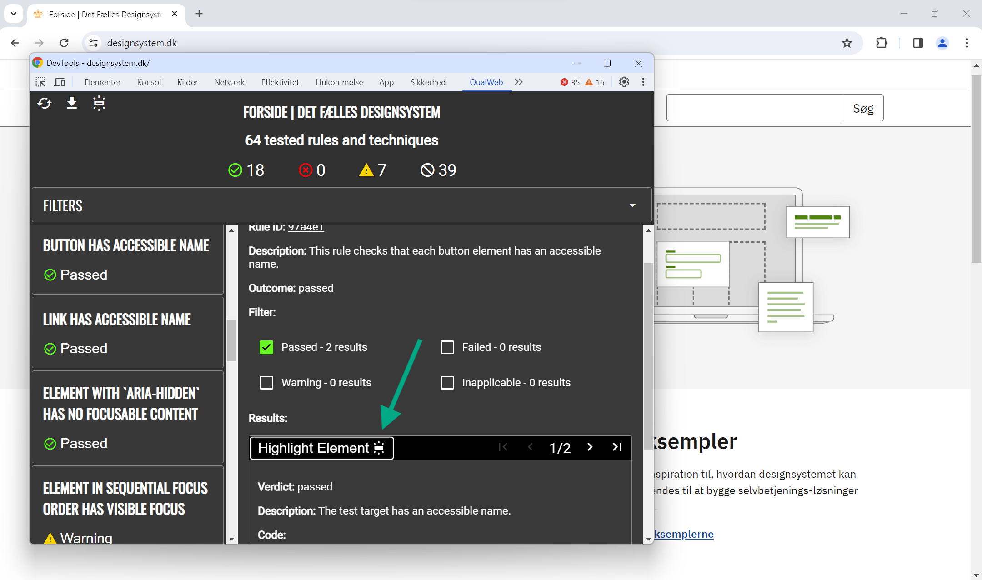Switch to the Konsol tab

(x=149, y=82)
